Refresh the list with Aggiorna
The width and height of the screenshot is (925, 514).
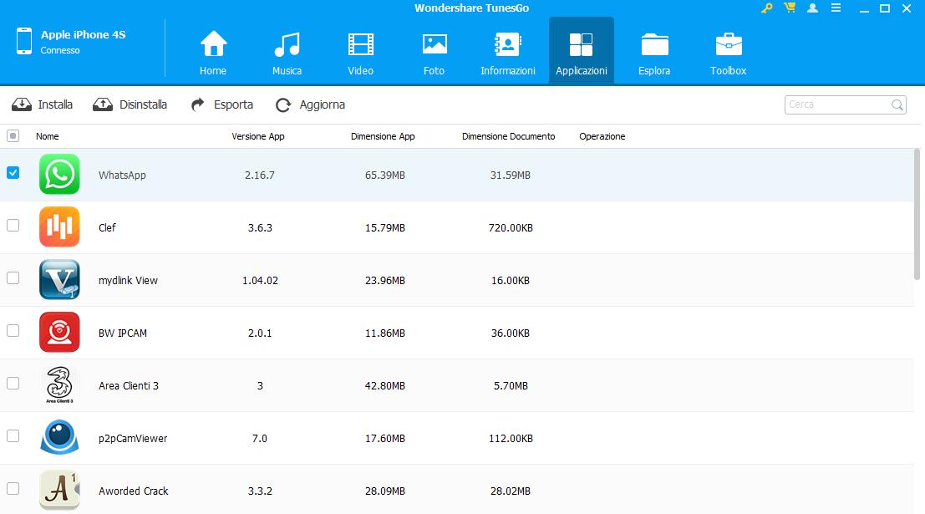[311, 104]
